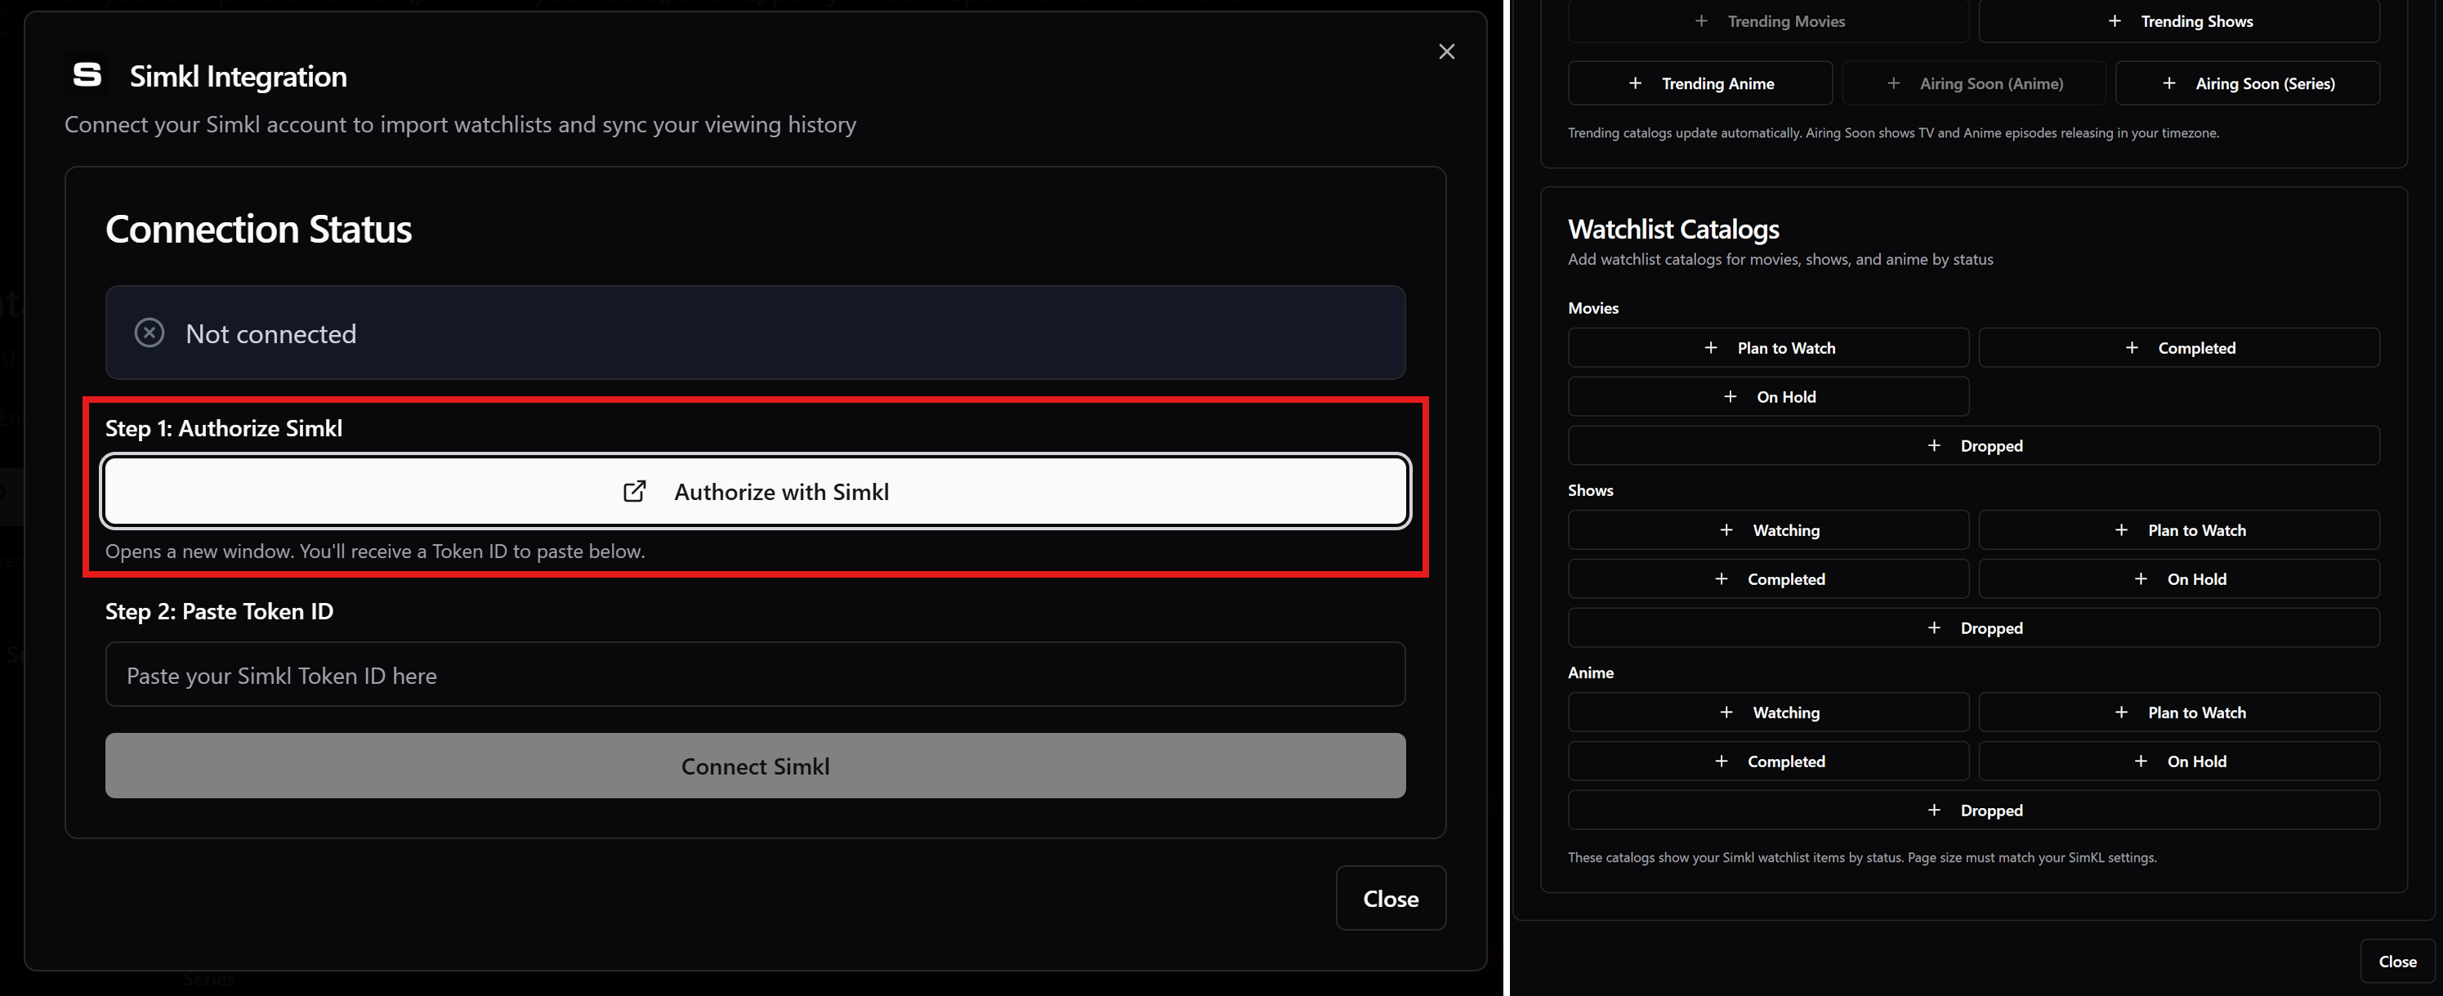Close dialog with the X icon
The height and width of the screenshot is (996, 2443).
(x=1445, y=52)
